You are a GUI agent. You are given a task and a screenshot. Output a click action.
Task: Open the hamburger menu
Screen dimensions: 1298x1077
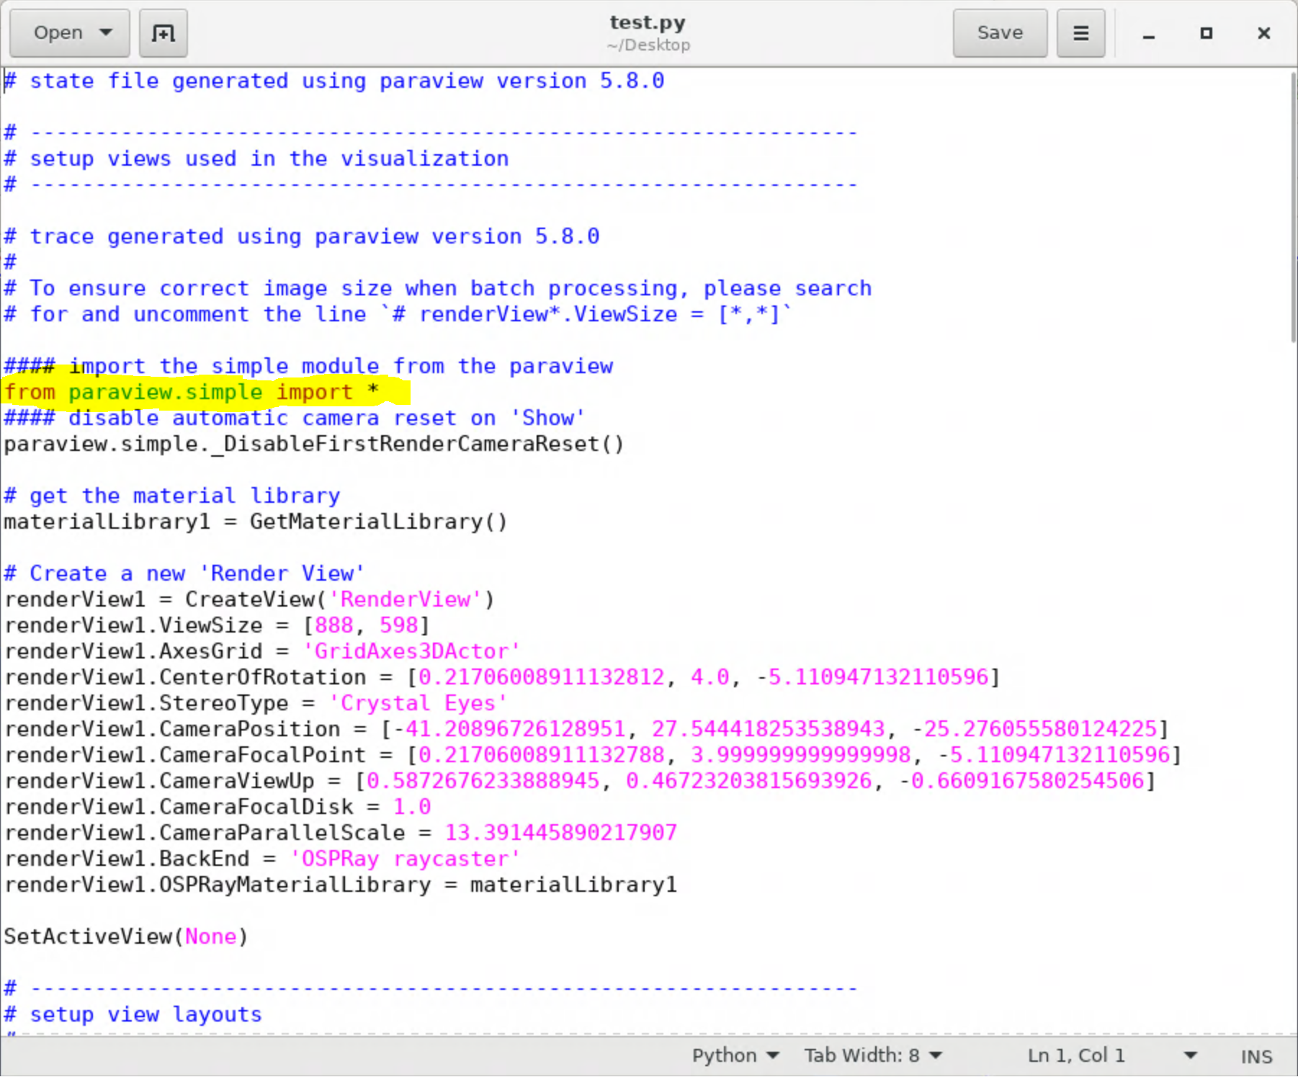tap(1080, 33)
